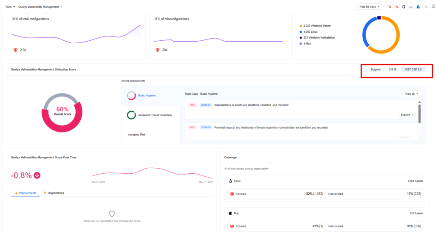Click the shield icon next to 284
435x234 pixels.
pos(158,50)
